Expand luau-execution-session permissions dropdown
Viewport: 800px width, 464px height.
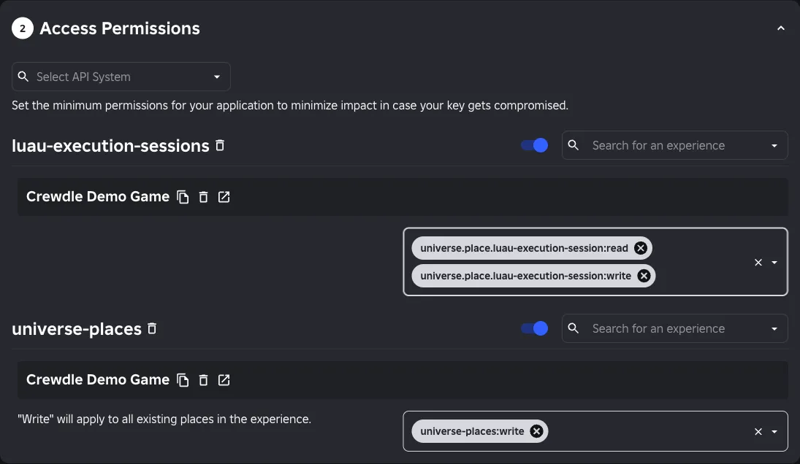pos(774,263)
